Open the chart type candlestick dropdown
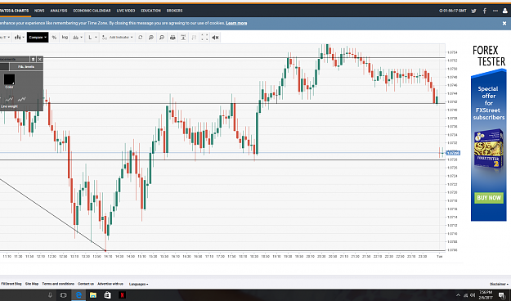Viewport: 511px width, 301px height. coord(20,38)
